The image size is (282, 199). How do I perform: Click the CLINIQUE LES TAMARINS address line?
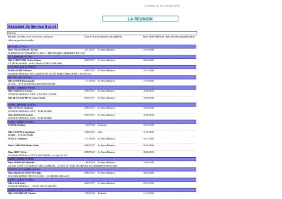(x=46, y=53)
